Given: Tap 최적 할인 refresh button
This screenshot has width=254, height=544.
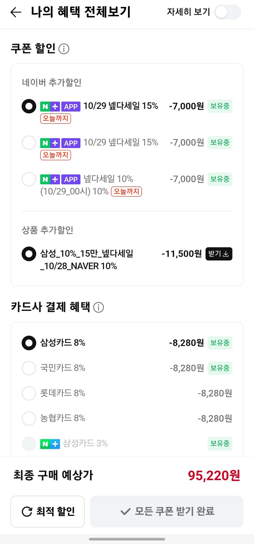Looking at the screenshot, I should (48, 511).
